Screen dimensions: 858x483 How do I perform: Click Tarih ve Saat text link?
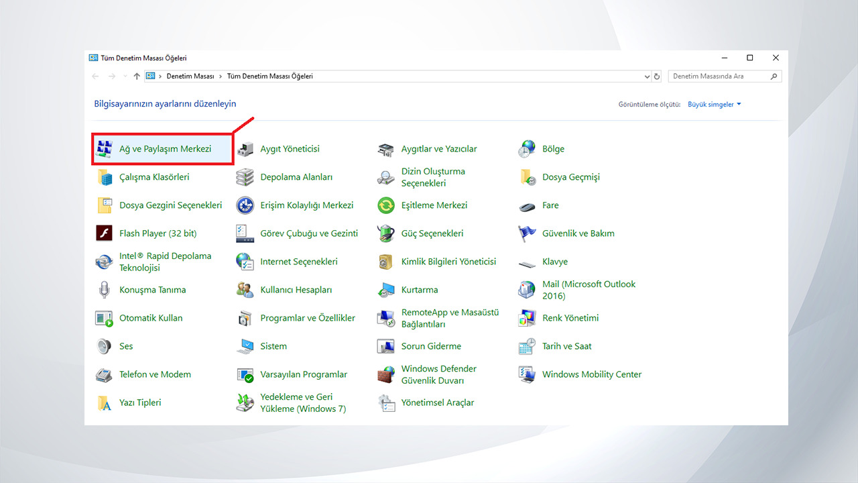click(567, 346)
